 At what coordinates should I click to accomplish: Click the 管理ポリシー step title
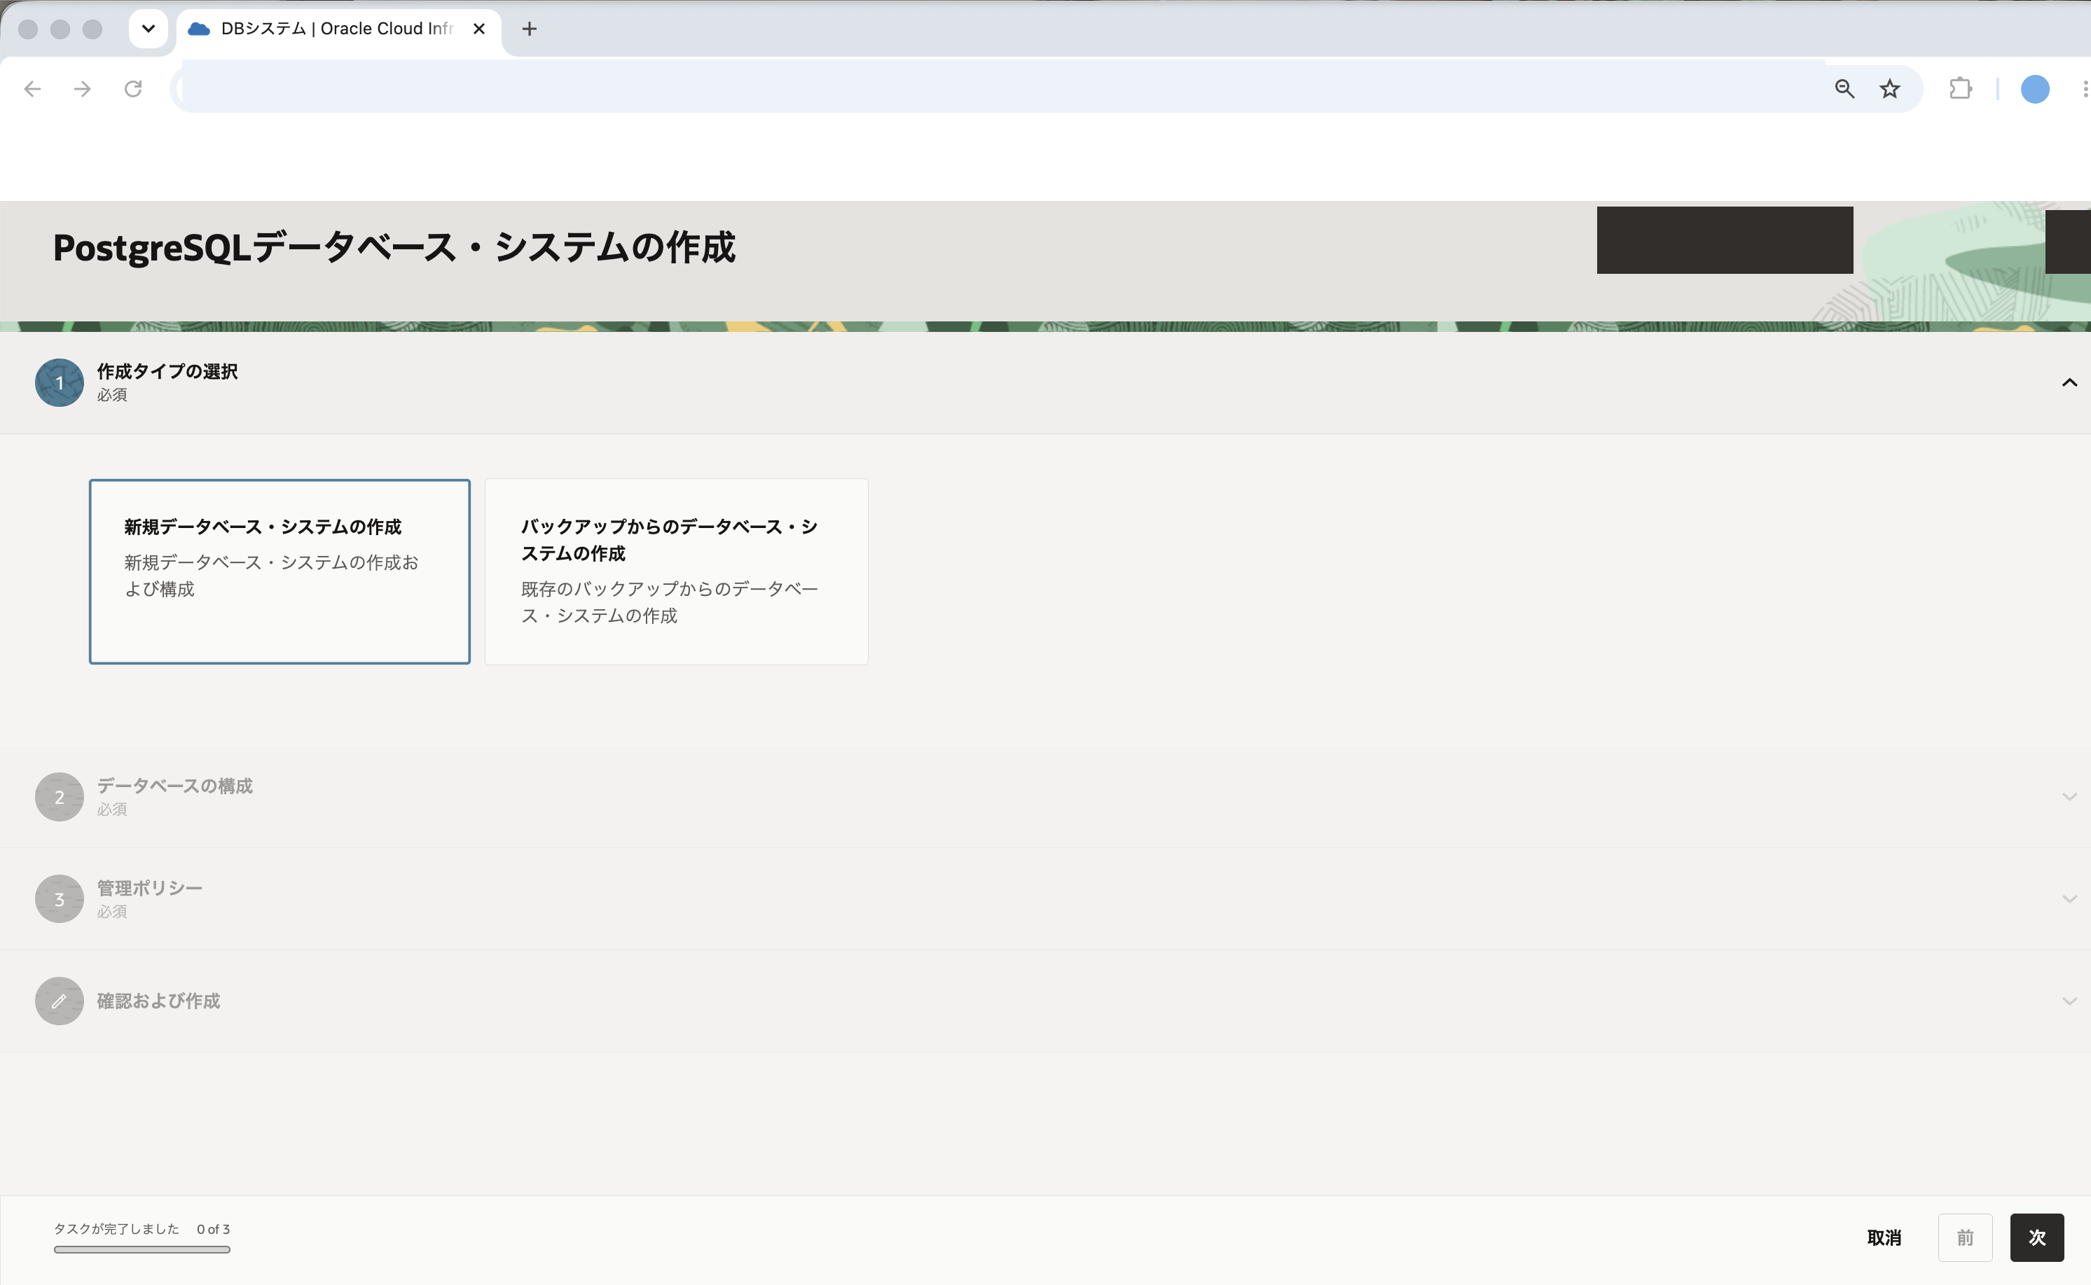click(150, 887)
